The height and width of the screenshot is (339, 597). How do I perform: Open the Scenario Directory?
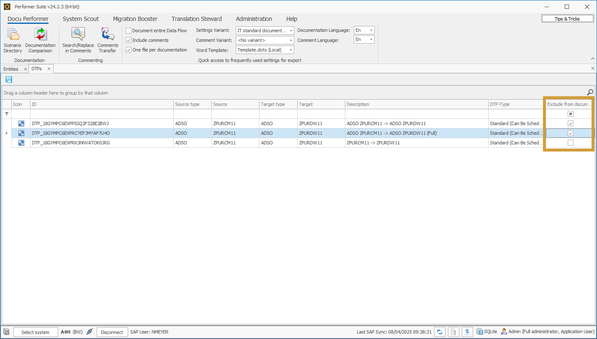tap(13, 41)
